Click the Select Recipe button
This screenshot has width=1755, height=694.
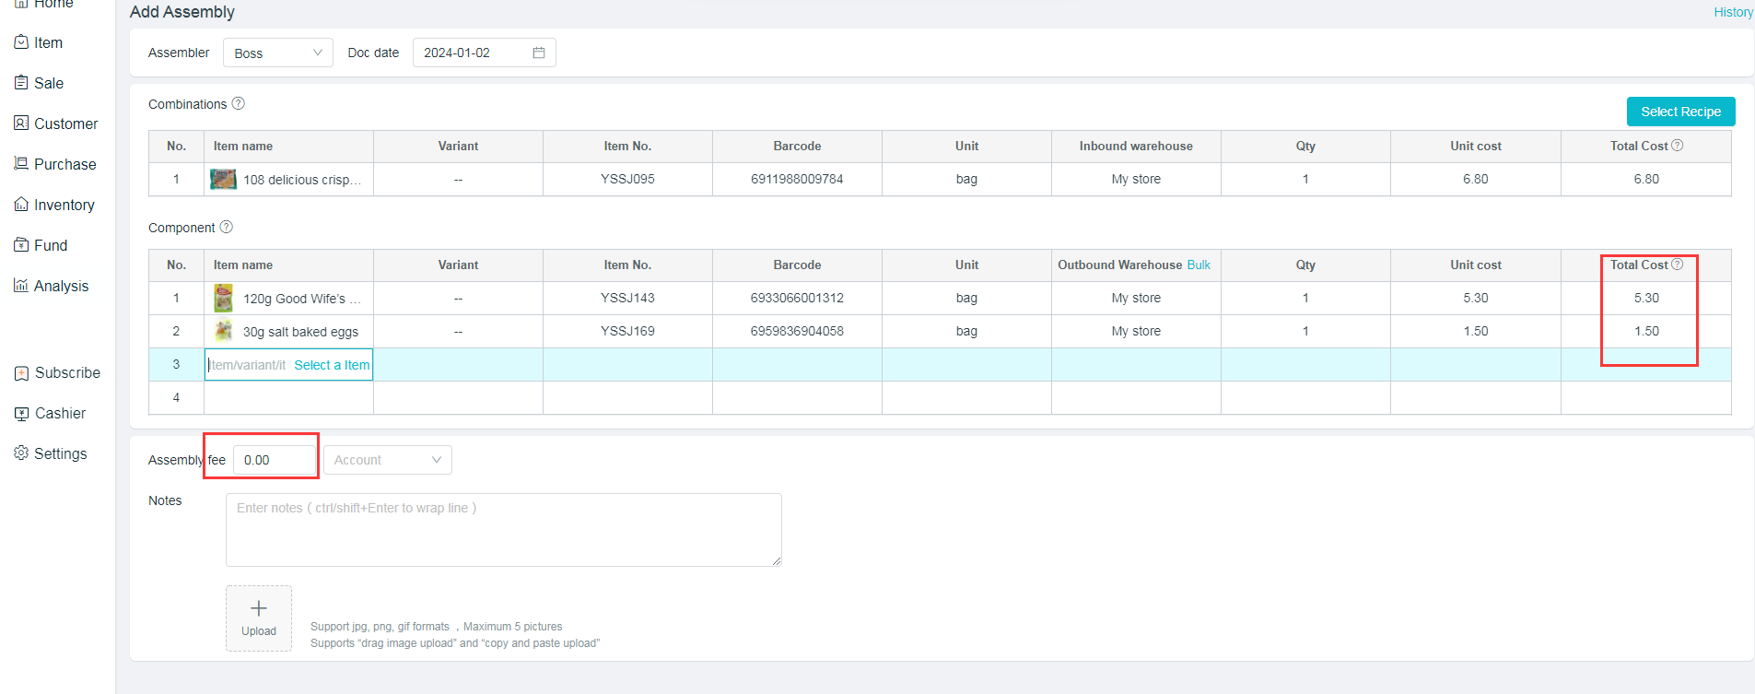tap(1680, 112)
